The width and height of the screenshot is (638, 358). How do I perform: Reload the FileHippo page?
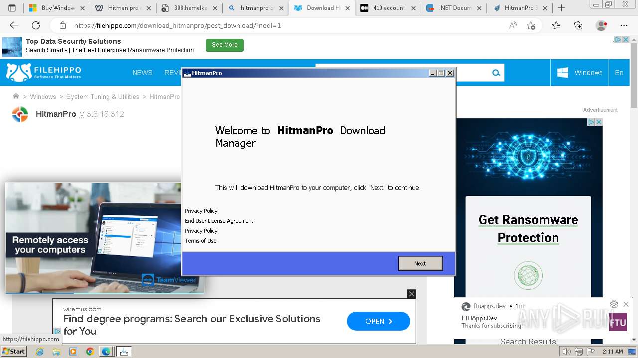36,25
